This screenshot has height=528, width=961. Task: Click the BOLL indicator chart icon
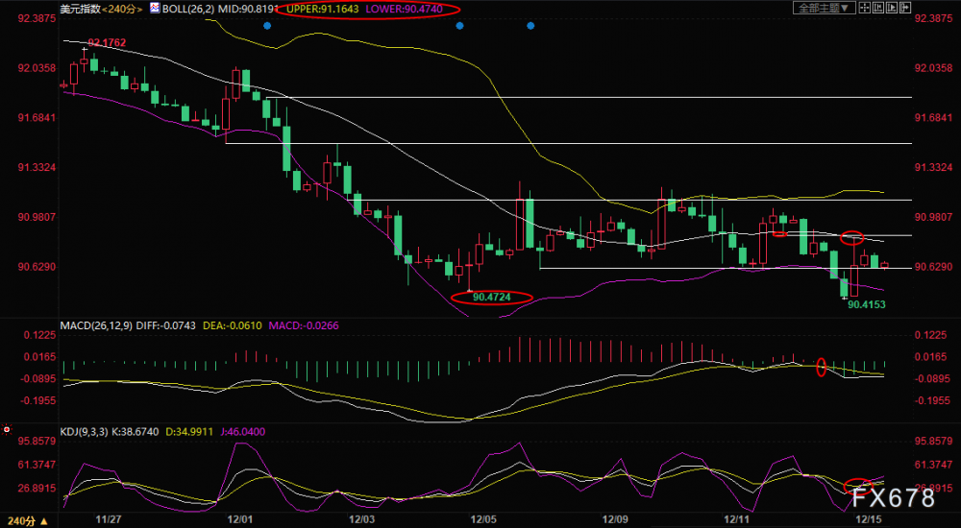coord(155,9)
